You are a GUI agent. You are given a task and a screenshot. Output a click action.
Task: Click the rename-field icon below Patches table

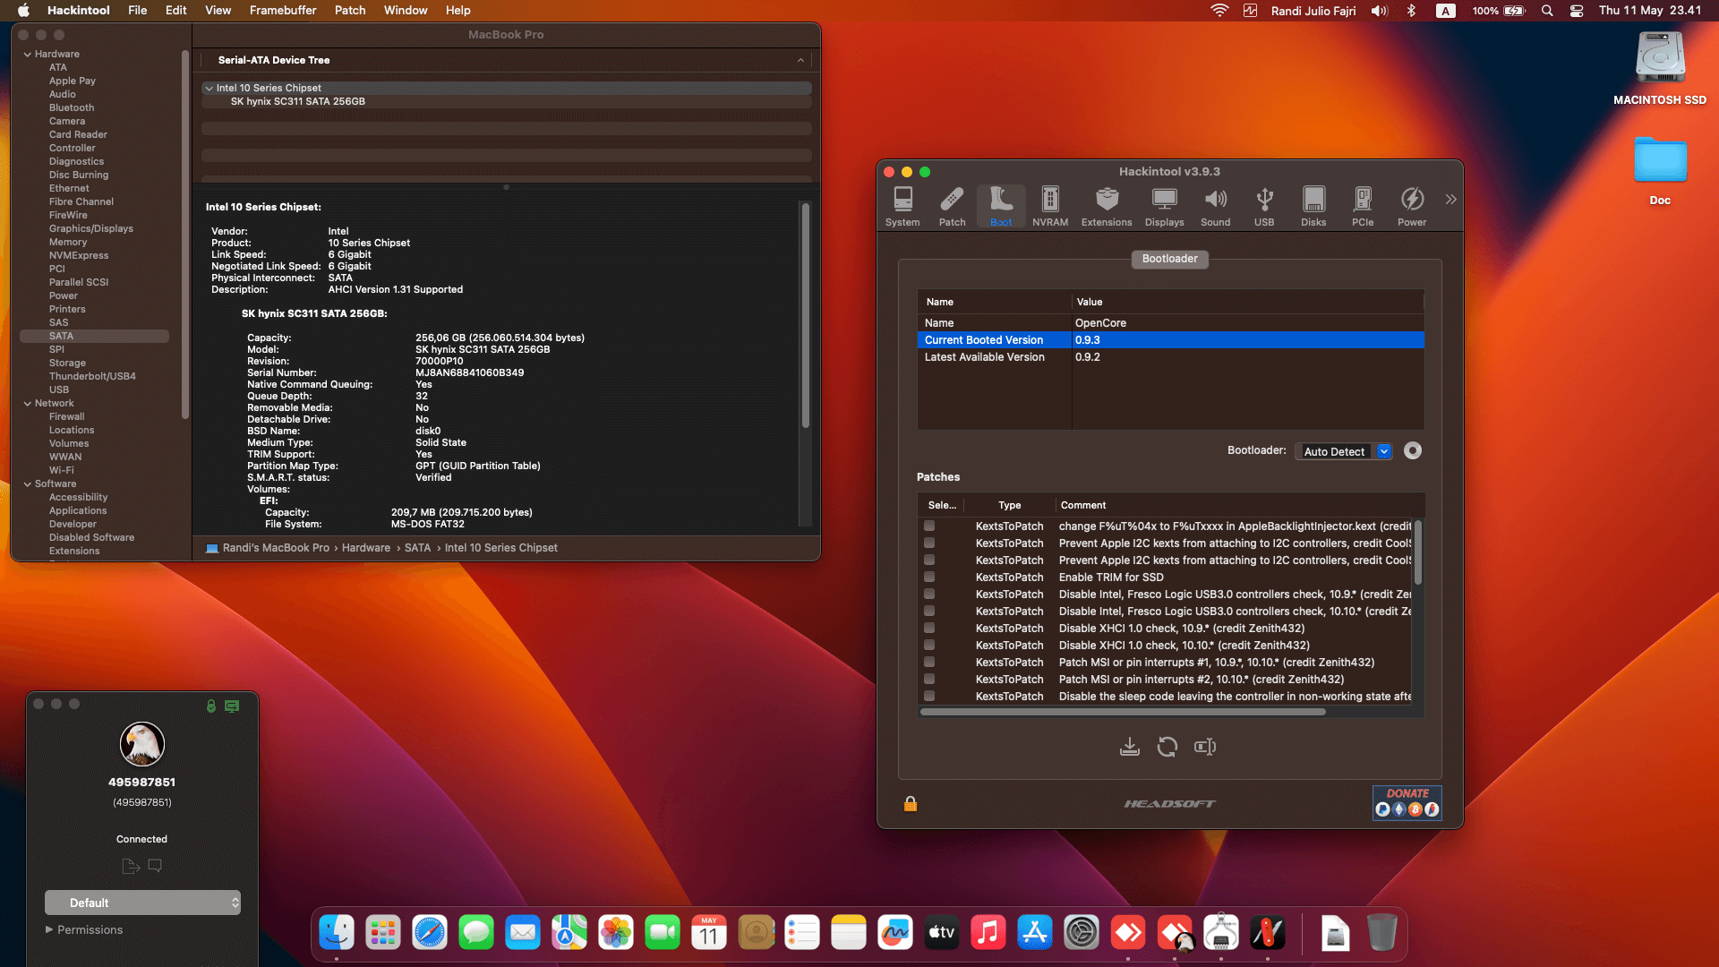point(1205,747)
